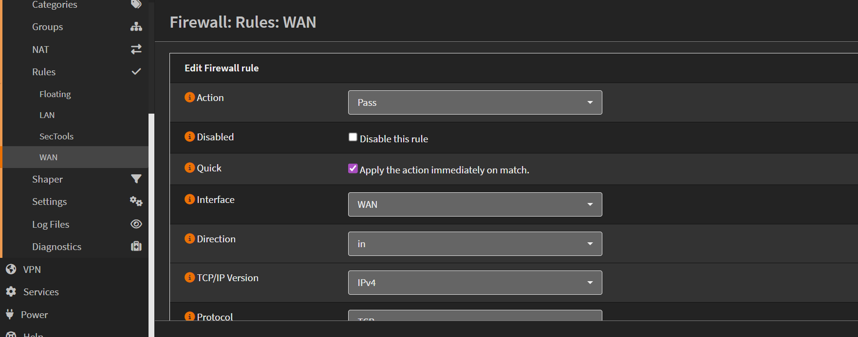Click the Settings gears icon
The height and width of the screenshot is (337, 858).
(x=136, y=202)
